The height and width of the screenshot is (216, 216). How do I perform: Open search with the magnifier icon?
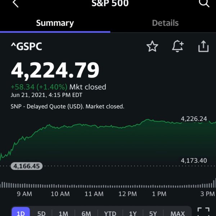pyautogui.click(x=204, y=3)
